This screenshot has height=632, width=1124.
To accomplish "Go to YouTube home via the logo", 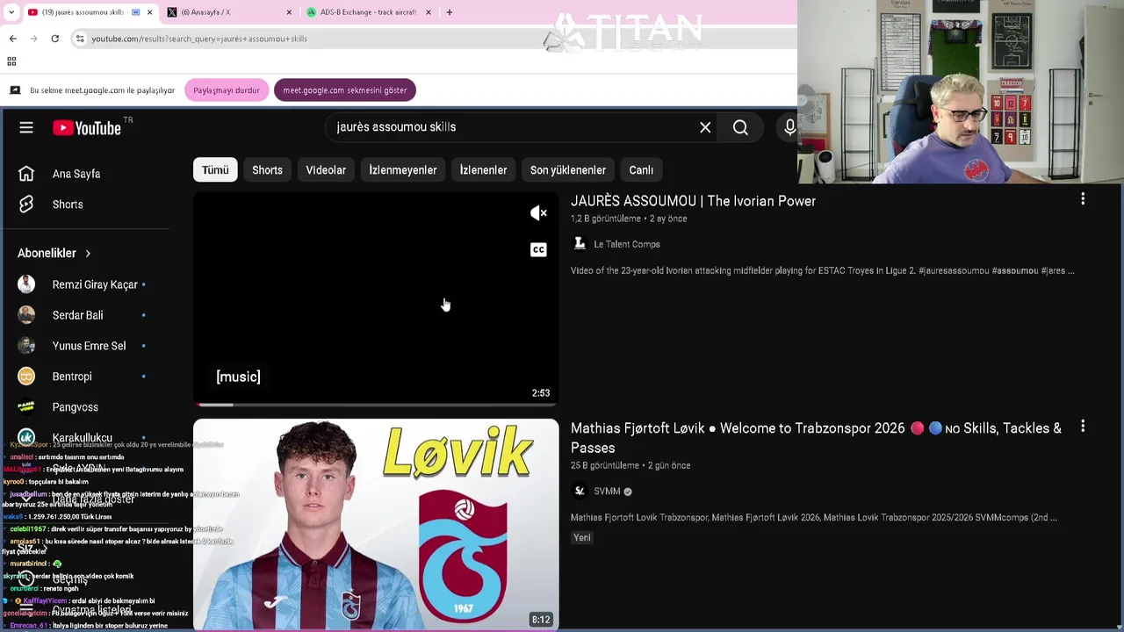I will coord(87,128).
